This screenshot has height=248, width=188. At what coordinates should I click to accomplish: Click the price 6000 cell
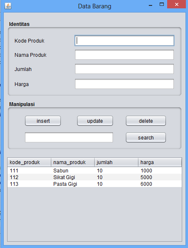click(160, 184)
